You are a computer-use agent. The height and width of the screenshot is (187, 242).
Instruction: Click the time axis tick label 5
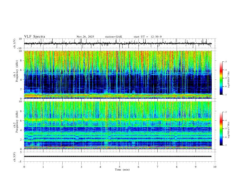pos(119,167)
